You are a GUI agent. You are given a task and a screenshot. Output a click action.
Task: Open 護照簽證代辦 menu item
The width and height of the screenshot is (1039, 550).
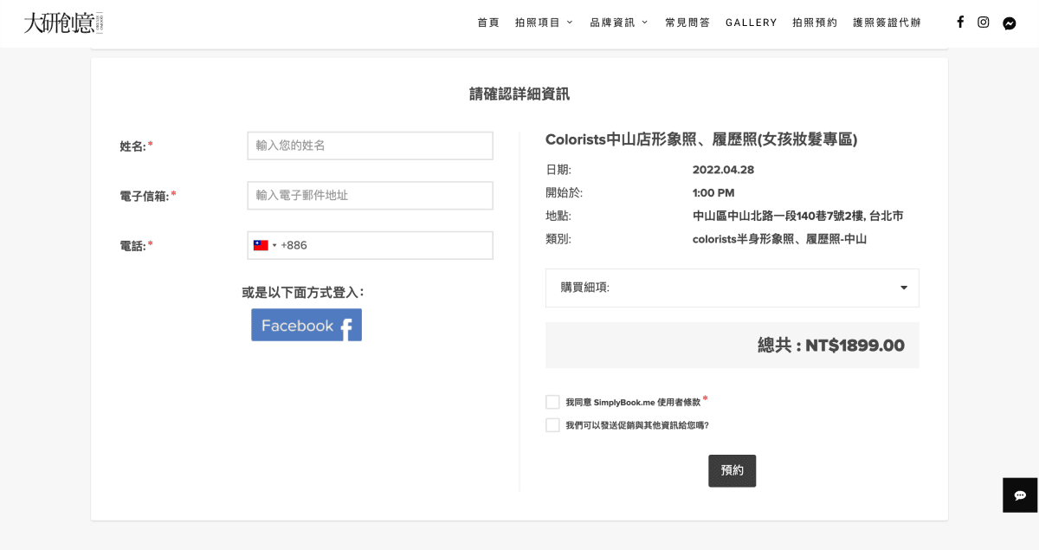pyautogui.click(x=887, y=23)
